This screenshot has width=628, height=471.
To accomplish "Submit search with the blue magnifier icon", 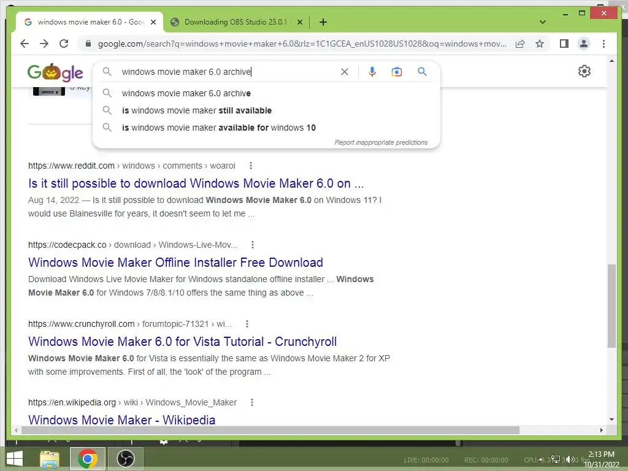I will (422, 72).
